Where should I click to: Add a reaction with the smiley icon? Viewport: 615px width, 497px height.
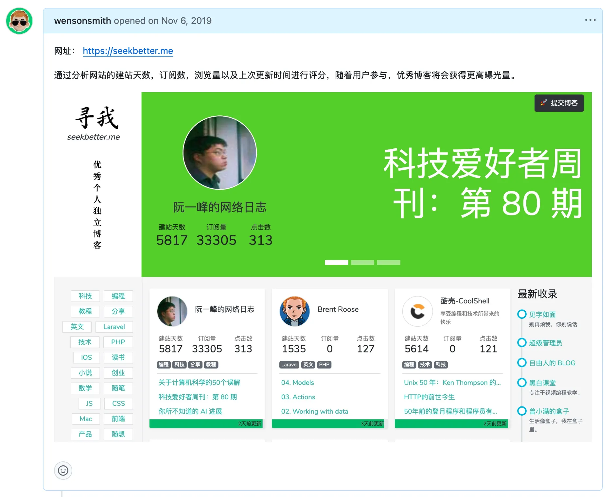point(63,471)
